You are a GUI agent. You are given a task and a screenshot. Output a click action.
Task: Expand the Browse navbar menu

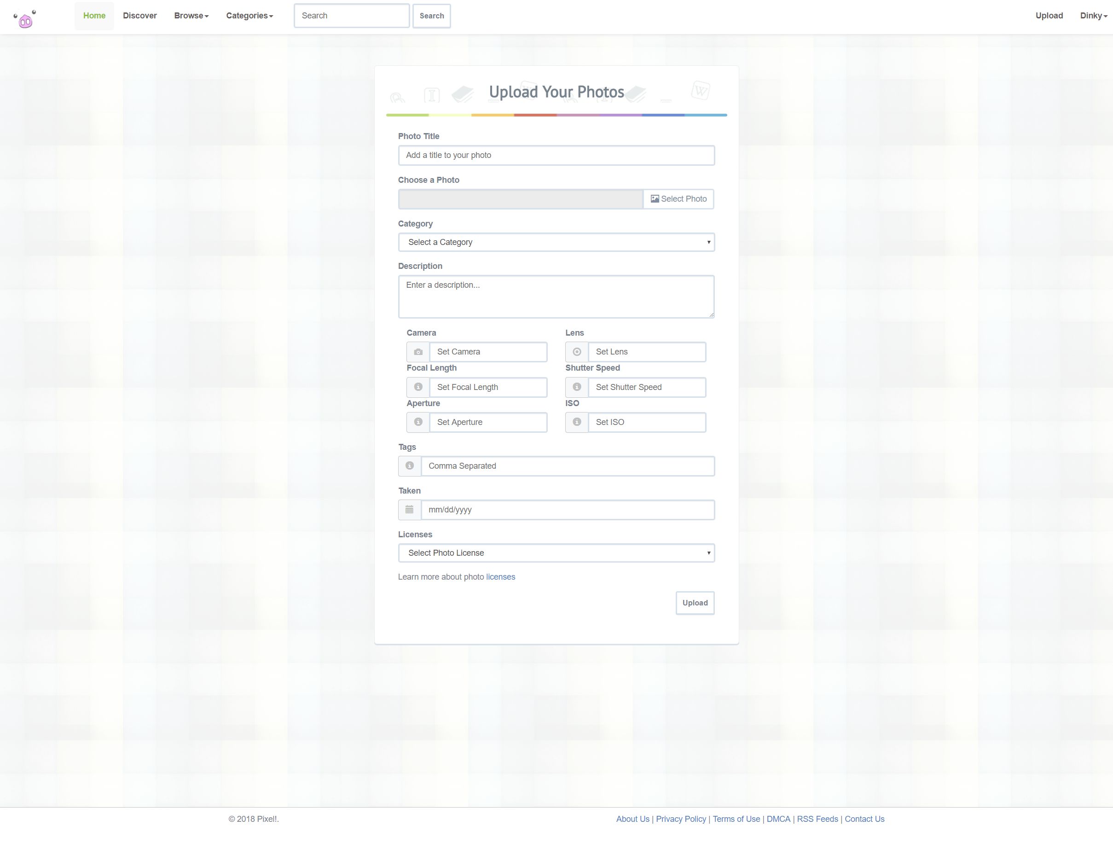point(191,16)
